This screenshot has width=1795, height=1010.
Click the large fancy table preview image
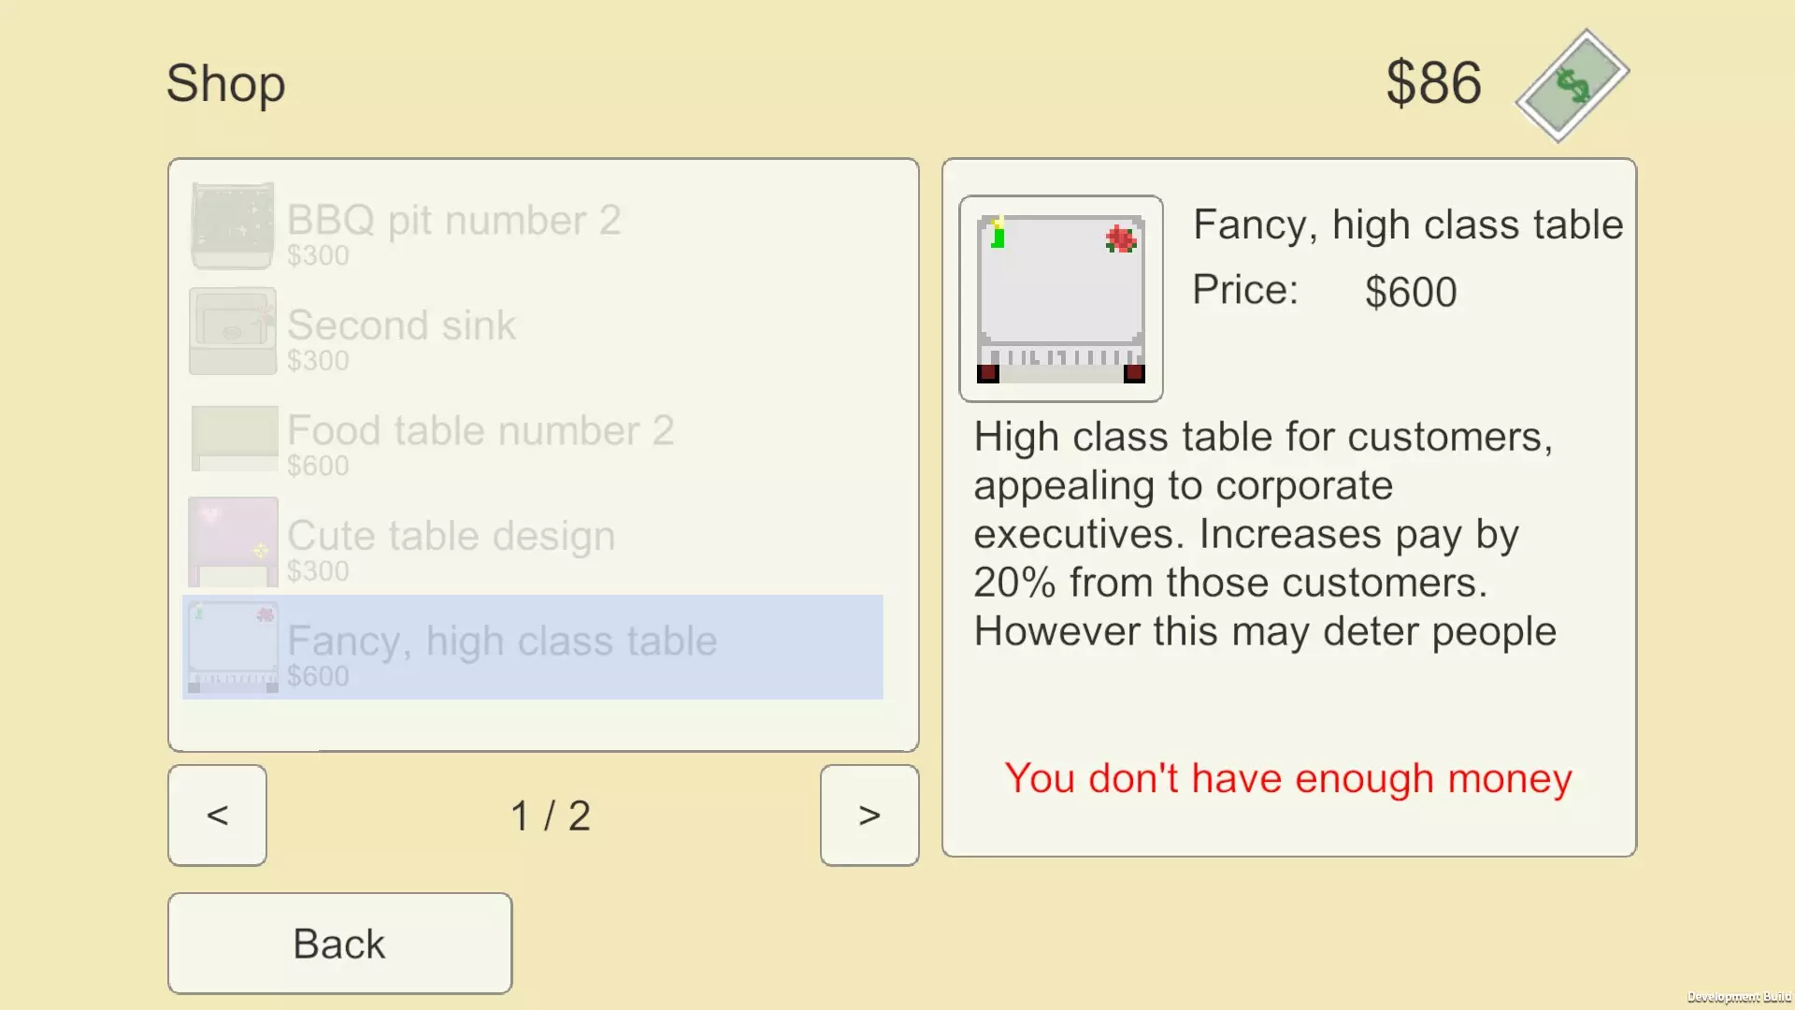[1061, 298]
